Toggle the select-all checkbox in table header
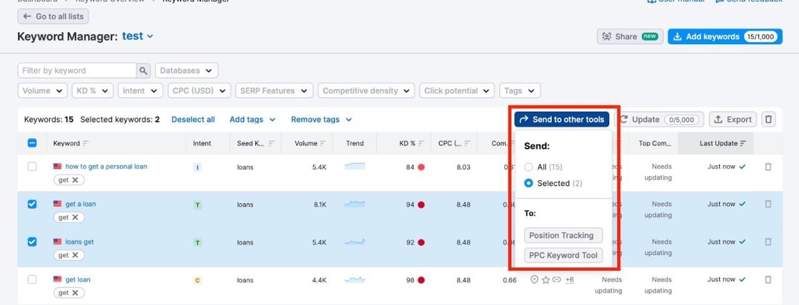Image resolution: width=799 pixels, height=305 pixels. tap(32, 143)
